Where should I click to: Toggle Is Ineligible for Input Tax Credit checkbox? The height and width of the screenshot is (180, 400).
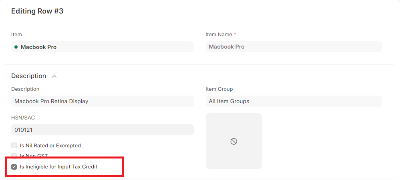tap(14, 167)
